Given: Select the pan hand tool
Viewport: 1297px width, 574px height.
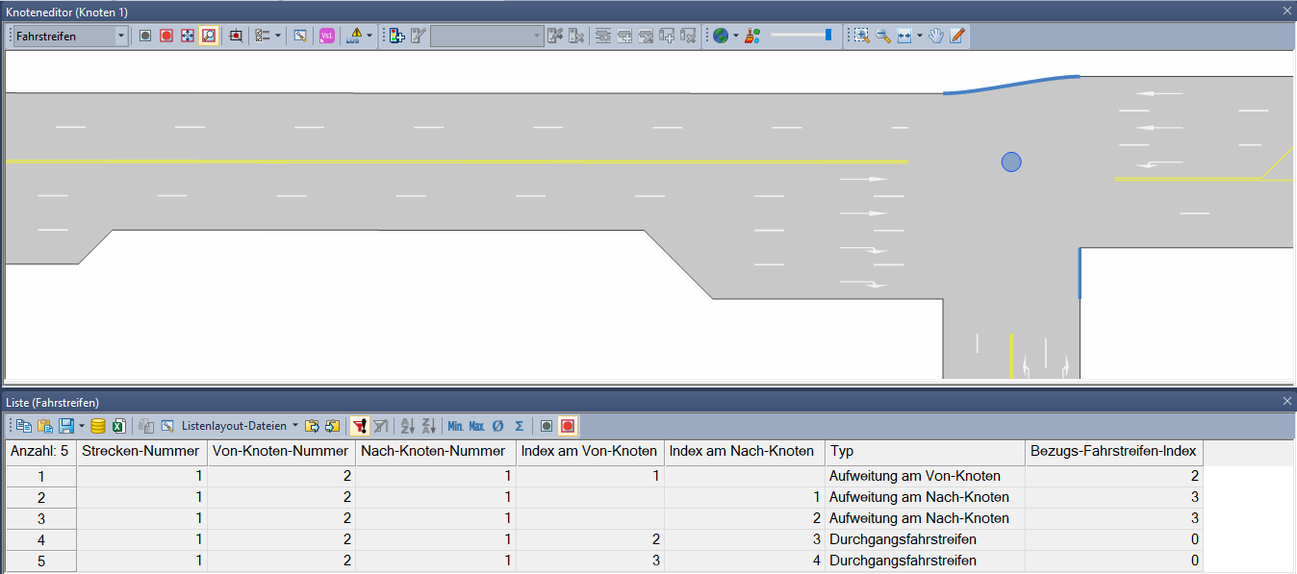Looking at the screenshot, I should [935, 36].
